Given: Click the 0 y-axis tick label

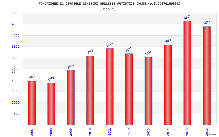Looking at the screenshot, I should (x=18, y=125).
